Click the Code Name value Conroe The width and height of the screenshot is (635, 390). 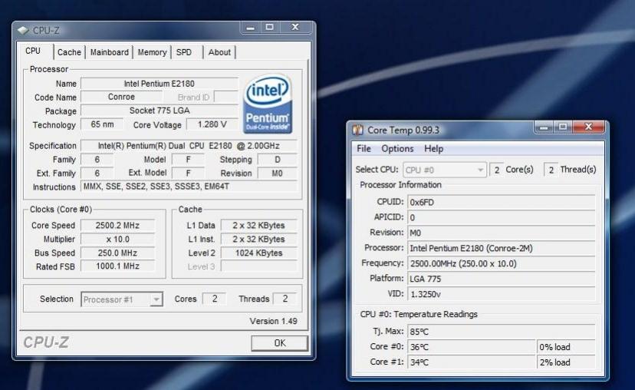121,97
